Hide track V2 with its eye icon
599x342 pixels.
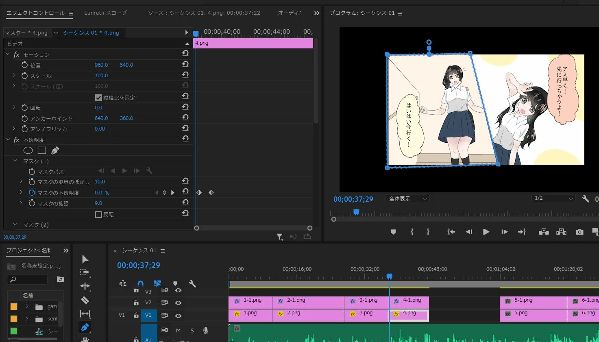178,303
